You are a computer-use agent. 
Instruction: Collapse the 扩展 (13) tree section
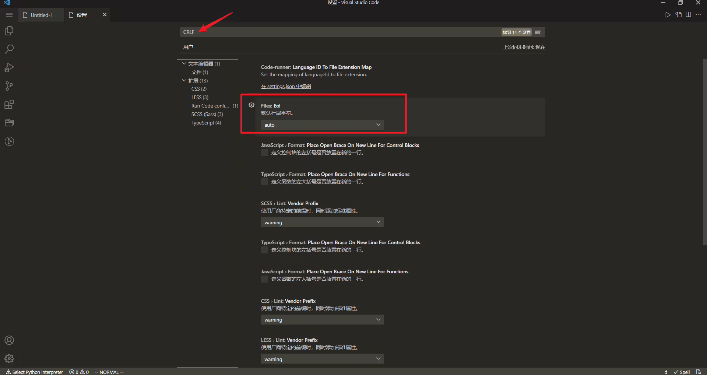click(x=184, y=80)
